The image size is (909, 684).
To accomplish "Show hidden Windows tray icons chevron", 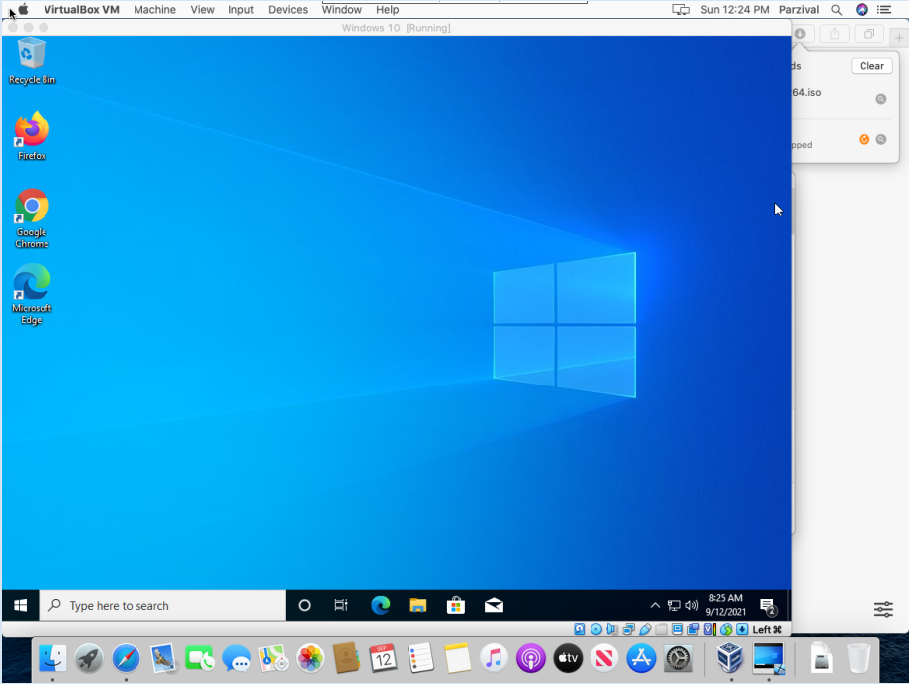I will coord(655,605).
